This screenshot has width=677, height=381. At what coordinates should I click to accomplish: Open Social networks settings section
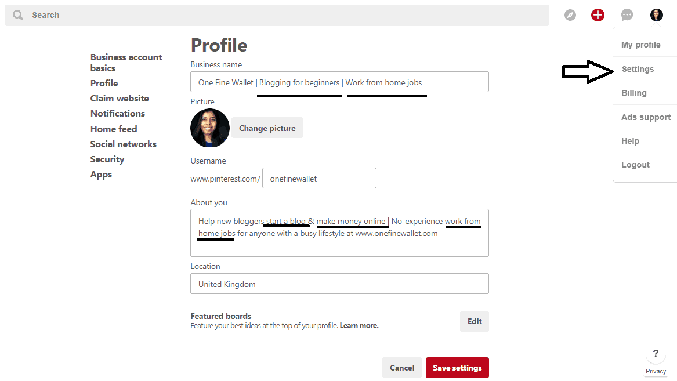123,144
